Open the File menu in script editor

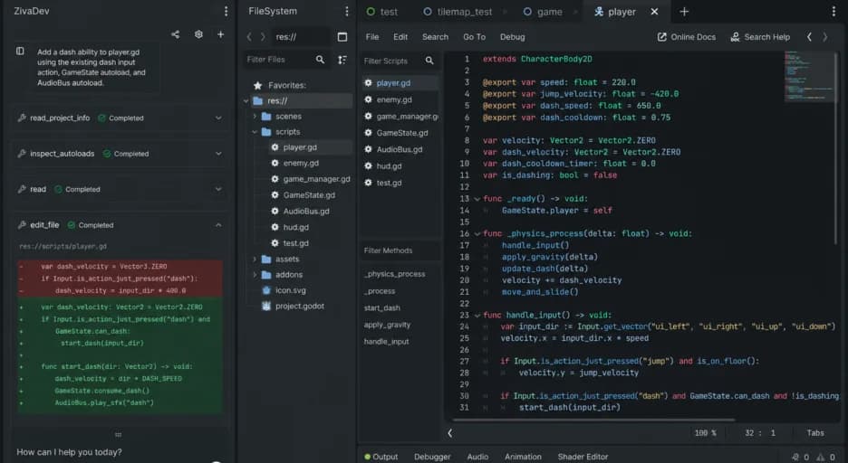[x=372, y=37]
